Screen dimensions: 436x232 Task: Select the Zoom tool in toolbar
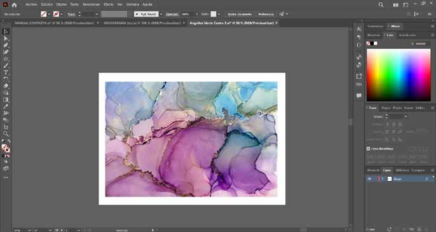coord(6,133)
